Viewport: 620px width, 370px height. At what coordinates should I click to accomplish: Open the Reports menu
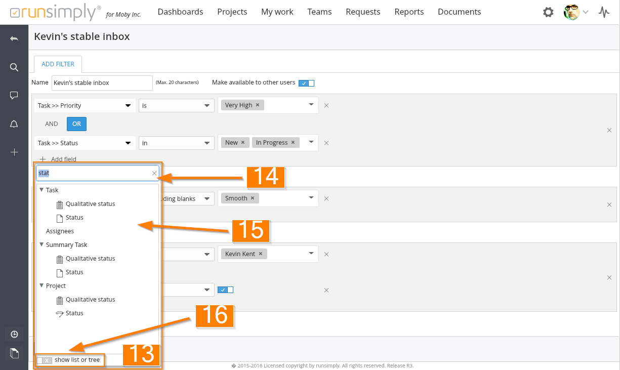[409, 12]
